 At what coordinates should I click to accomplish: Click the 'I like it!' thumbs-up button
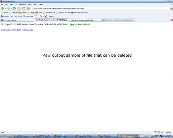pos(18,16)
